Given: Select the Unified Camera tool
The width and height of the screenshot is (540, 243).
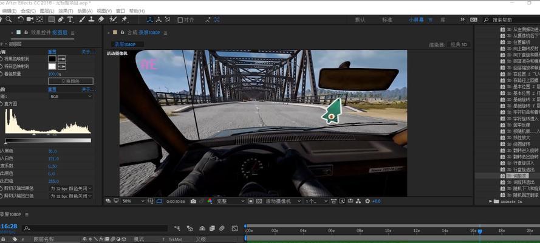Looking at the screenshot, I should coord(30,19).
